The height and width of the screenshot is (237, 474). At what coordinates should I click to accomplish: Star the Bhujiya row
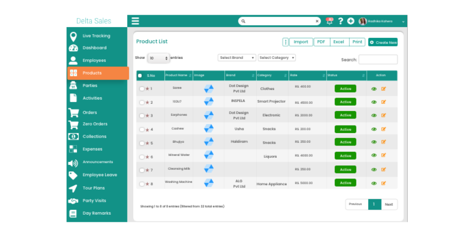click(x=147, y=143)
